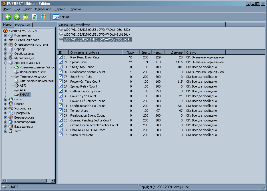Toggle the Power-On Time Count checkbox
The height and width of the screenshot is (191, 267).
[x=61, y=81]
